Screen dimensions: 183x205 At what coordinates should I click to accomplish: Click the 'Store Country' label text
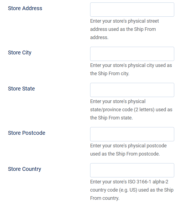pos(24,169)
